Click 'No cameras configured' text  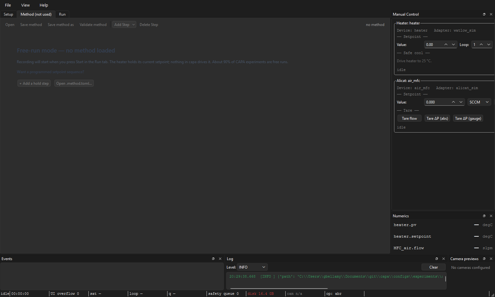[470, 268]
